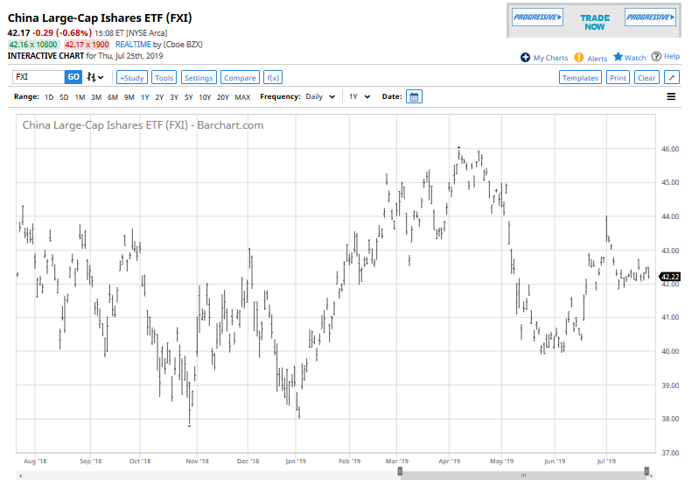This screenshot has width=692, height=480.
Task: Open the f(x) expressions button
Action: 273,78
